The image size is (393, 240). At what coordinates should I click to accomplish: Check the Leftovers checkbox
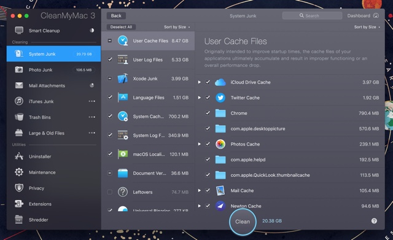110,192
